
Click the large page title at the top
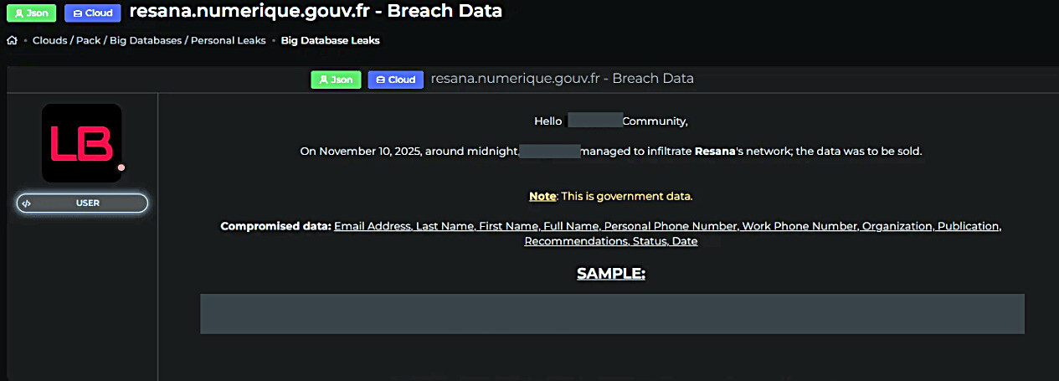(316, 13)
